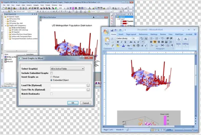
Task: Click Save icon in Word quick access toolbar
Action: click(x=112, y=30)
